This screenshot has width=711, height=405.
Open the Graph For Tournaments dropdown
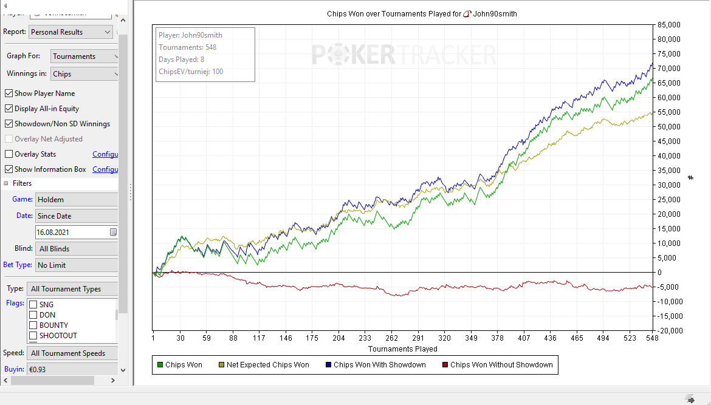(84, 56)
